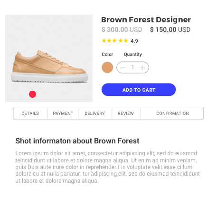Decrease quantity with the minus icon

[123, 67]
